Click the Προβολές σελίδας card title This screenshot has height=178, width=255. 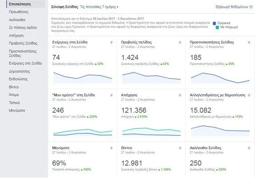tap(136, 42)
